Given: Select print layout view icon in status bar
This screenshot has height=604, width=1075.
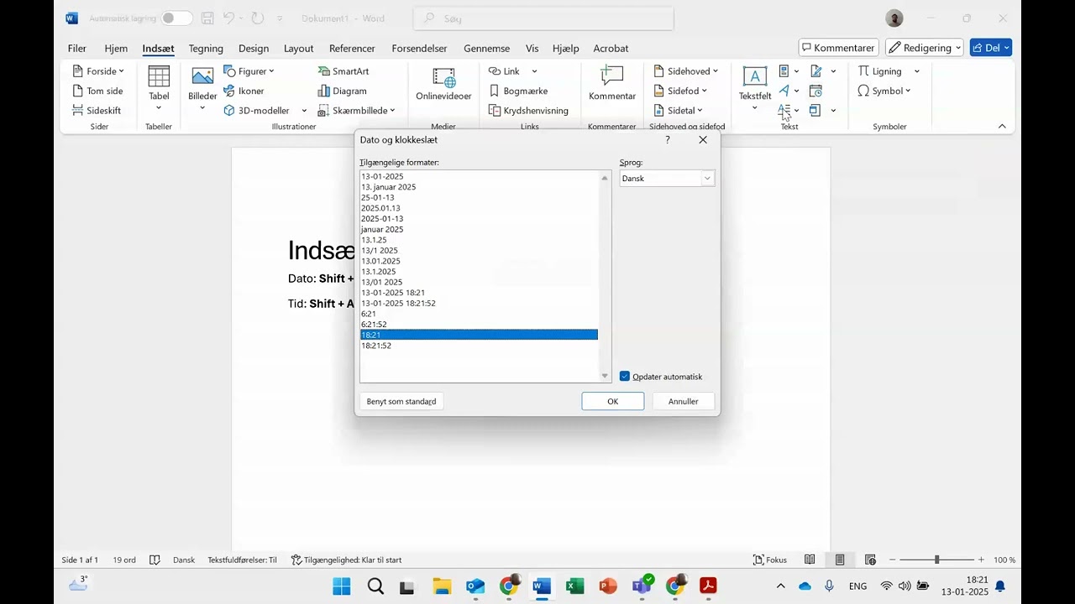Looking at the screenshot, I should point(840,560).
